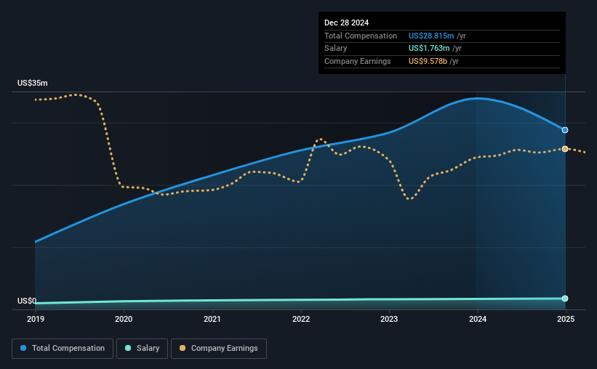Select the 2024 x-axis label
Screen dimensions: 597x369
[478, 319]
